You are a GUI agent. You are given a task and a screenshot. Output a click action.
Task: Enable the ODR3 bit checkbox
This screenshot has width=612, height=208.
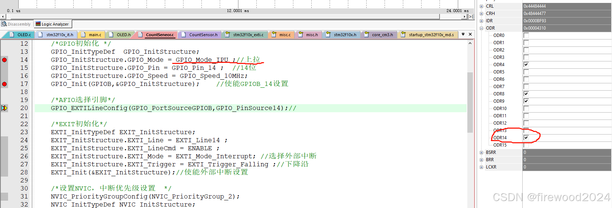(526, 57)
